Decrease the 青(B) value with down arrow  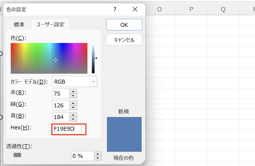[x=73, y=119]
